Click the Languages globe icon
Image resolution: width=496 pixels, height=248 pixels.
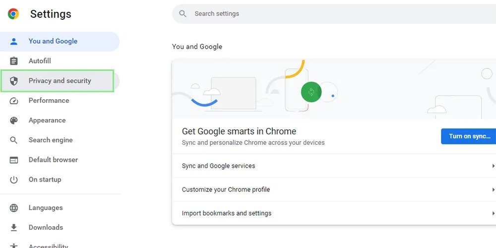coord(14,208)
